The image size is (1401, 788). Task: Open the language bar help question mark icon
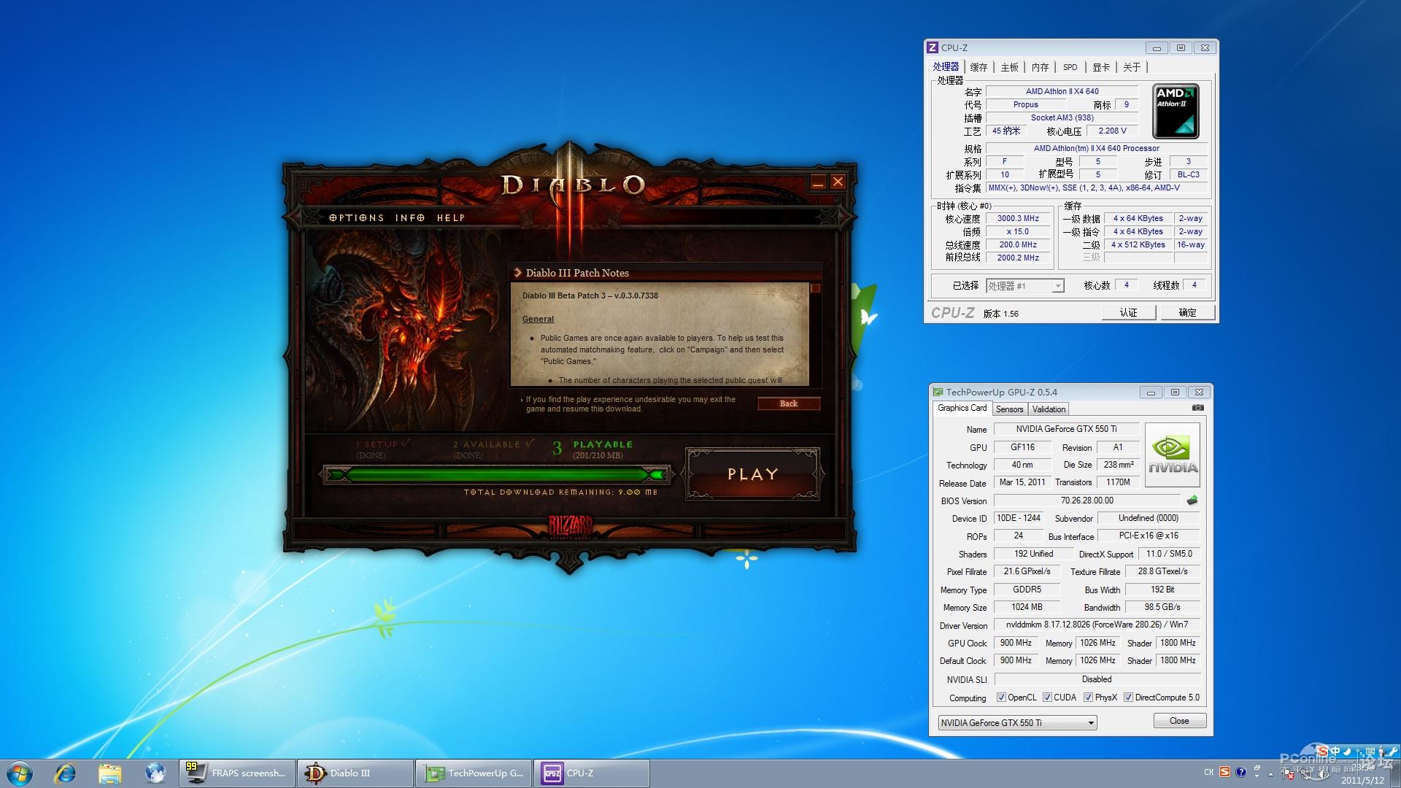tap(1240, 772)
